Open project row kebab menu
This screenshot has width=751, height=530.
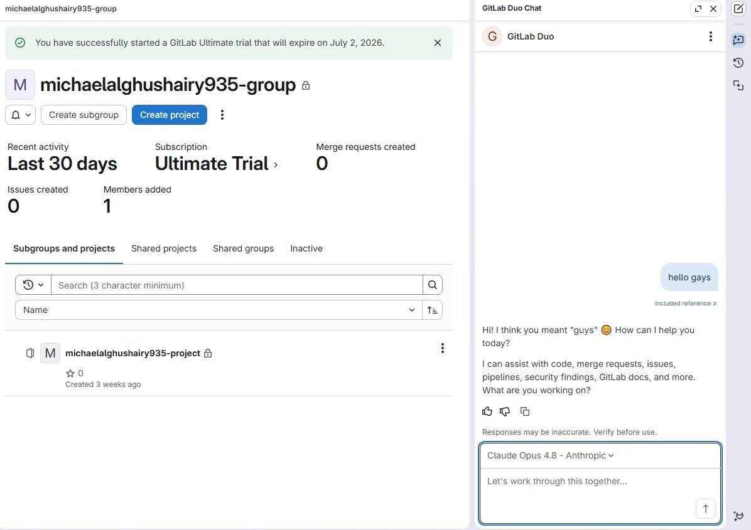(x=443, y=348)
